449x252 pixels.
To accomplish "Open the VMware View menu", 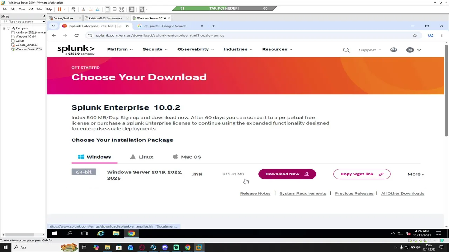I will pyautogui.click(x=22, y=9).
